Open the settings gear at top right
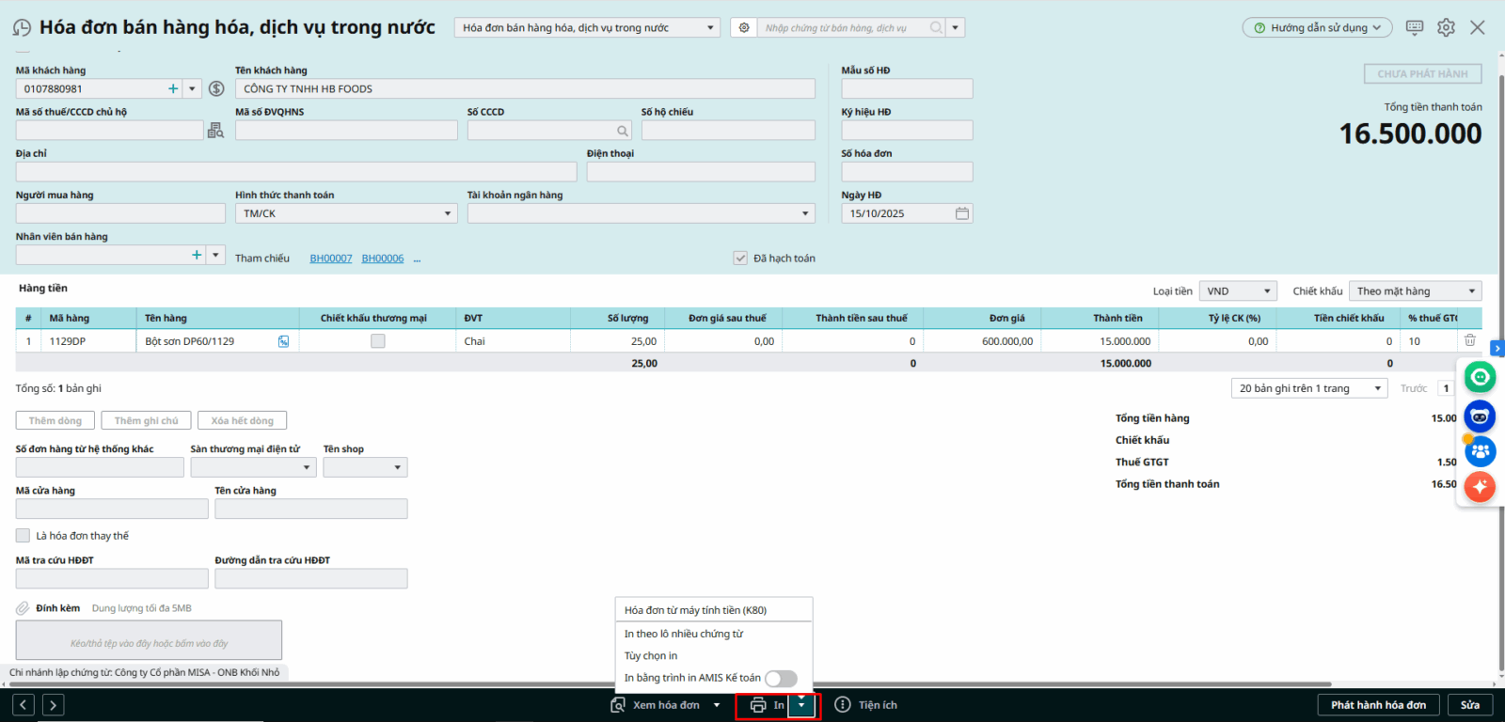Screen dimensions: 1505x722 1446,27
